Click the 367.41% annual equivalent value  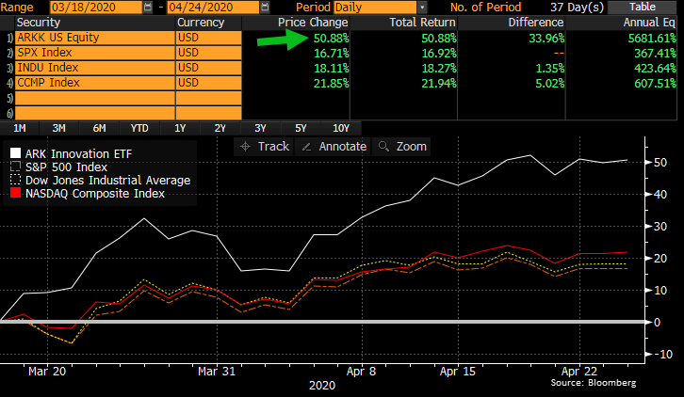coord(655,54)
